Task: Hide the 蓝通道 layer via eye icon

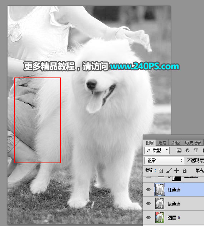Action: tap(148, 203)
